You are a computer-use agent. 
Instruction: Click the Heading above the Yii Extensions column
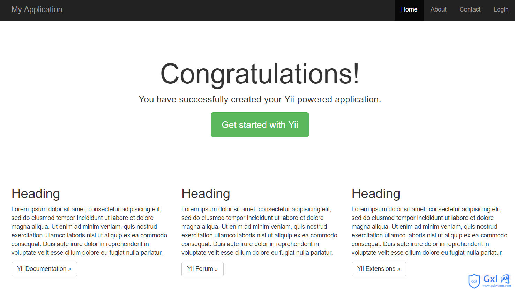[376, 194]
